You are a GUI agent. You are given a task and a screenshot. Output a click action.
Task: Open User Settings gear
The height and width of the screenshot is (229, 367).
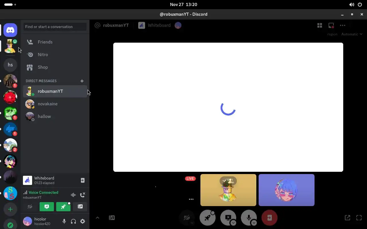point(83,221)
